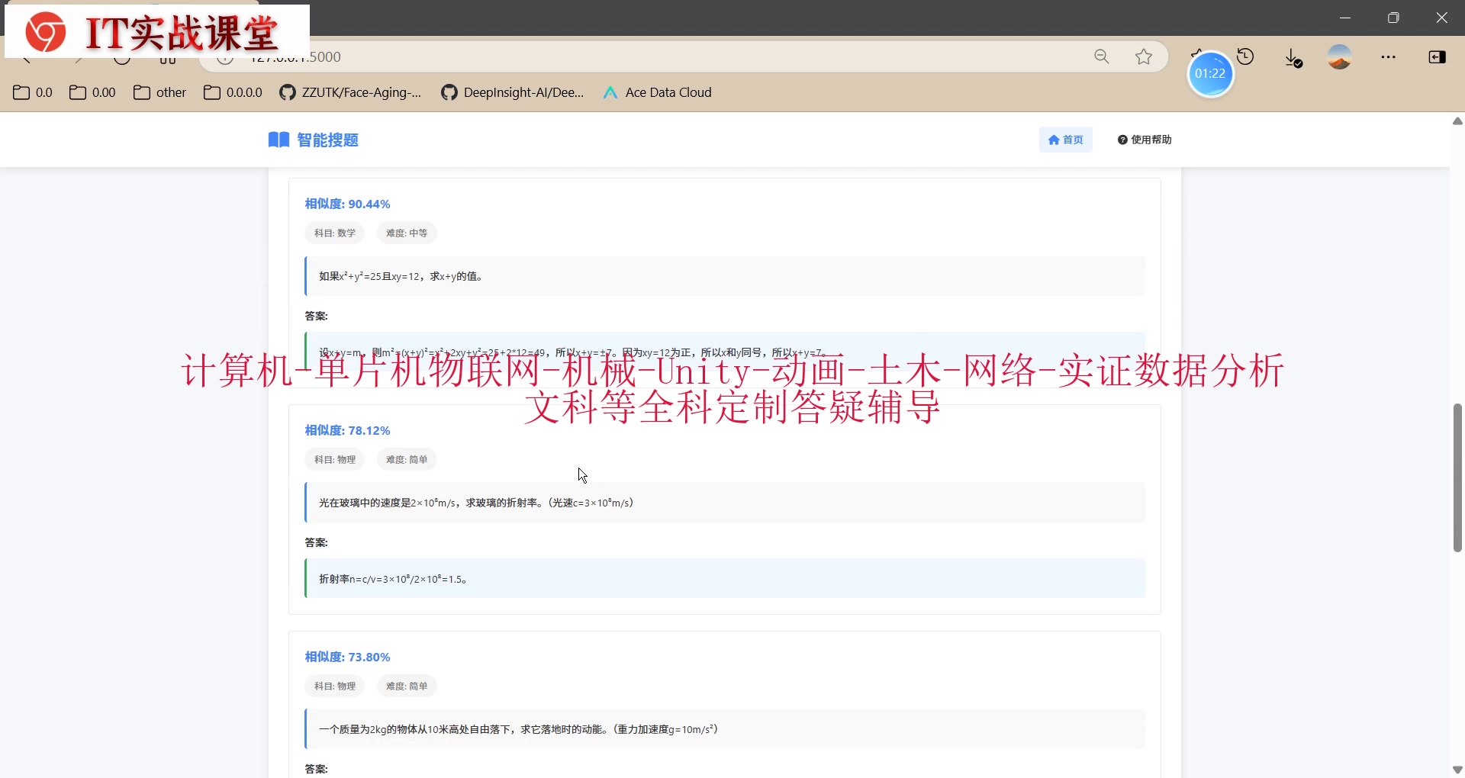Open the 0.00 bookmark folder
Viewport: 1465px width, 778px height.
pyautogui.click(x=92, y=92)
